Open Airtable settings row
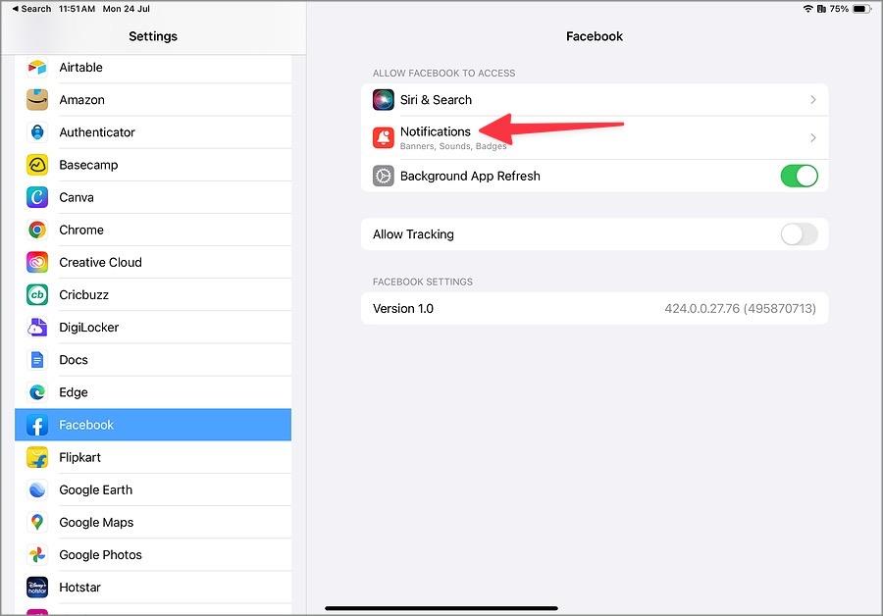 pos(153,68)
